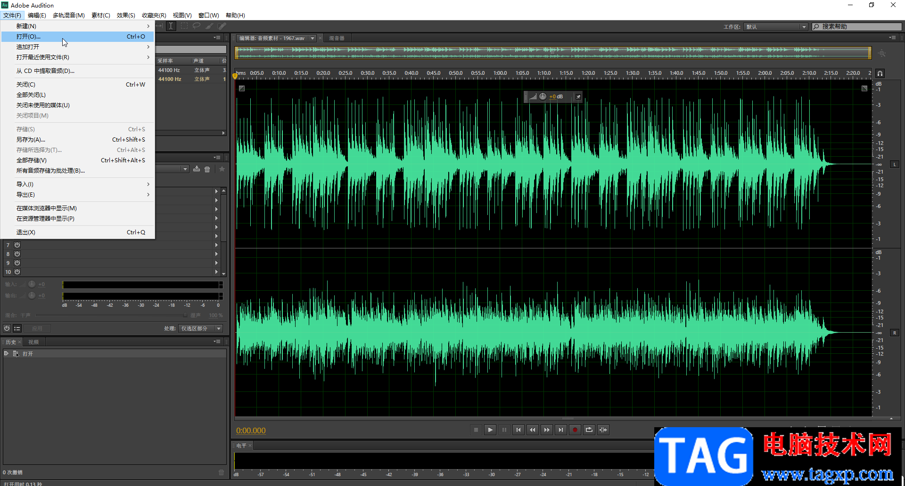Toggle power for effect slot 10
Screen dimensions: 905x486
coord(17,271)
